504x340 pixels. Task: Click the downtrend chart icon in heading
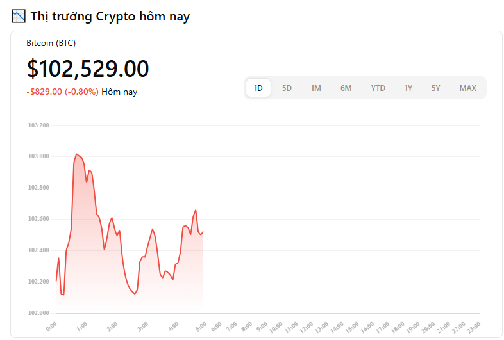point(18,17)
